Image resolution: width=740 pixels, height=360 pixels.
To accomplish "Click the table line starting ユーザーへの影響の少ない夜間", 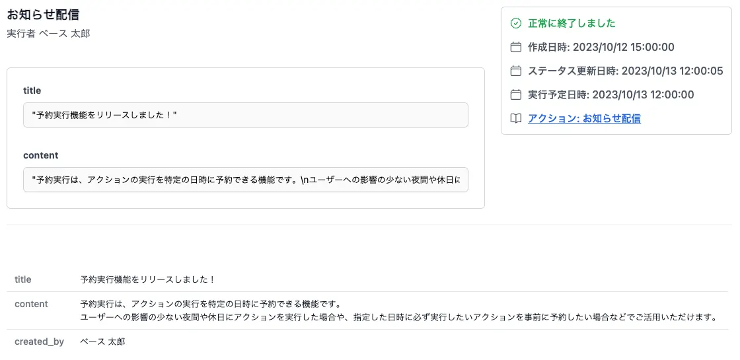I will [399, 316].
